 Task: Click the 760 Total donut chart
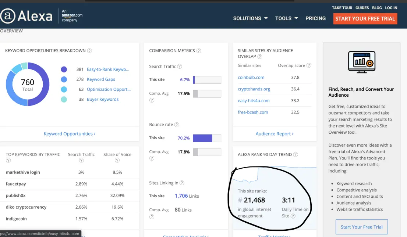click(28, 84)
